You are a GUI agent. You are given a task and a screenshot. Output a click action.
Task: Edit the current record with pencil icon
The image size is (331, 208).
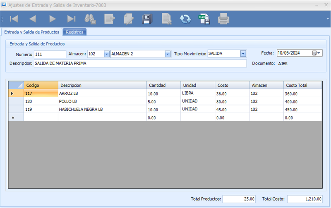coord(128,19)
